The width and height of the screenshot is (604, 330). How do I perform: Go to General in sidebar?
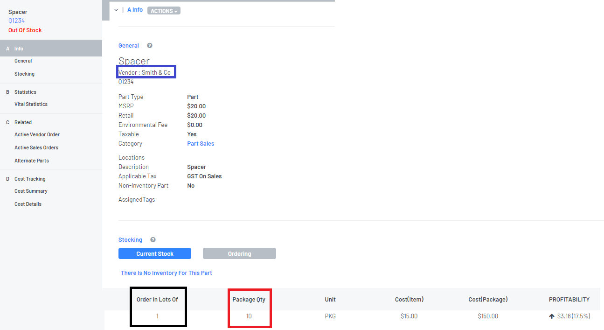23,61
